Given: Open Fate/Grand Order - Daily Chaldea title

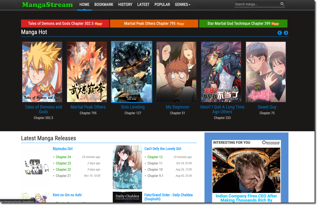Looking at the screenshot, I should point(168,197).
